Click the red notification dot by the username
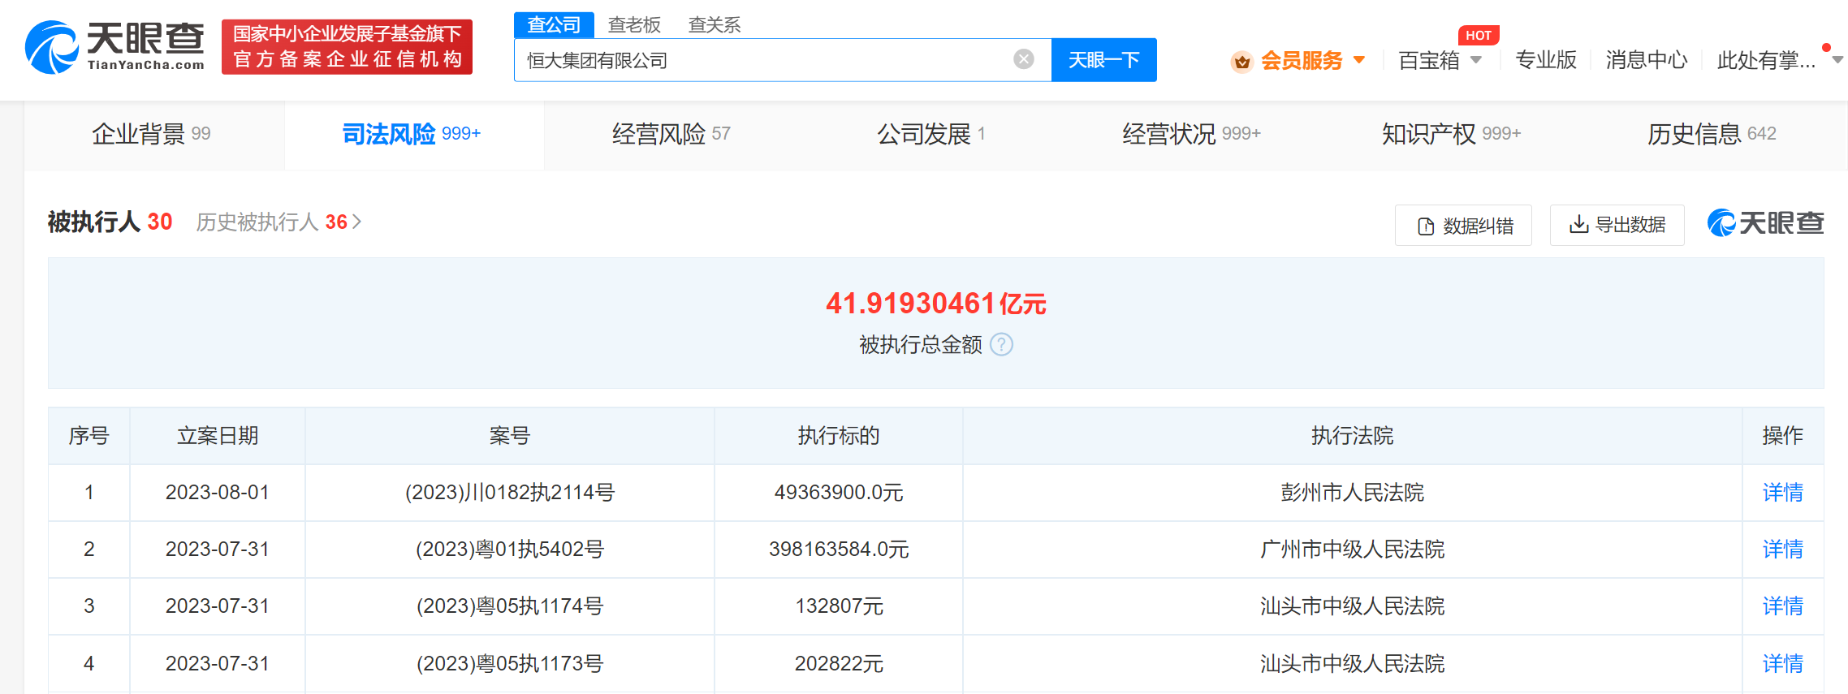 [x=1826, y=48]
